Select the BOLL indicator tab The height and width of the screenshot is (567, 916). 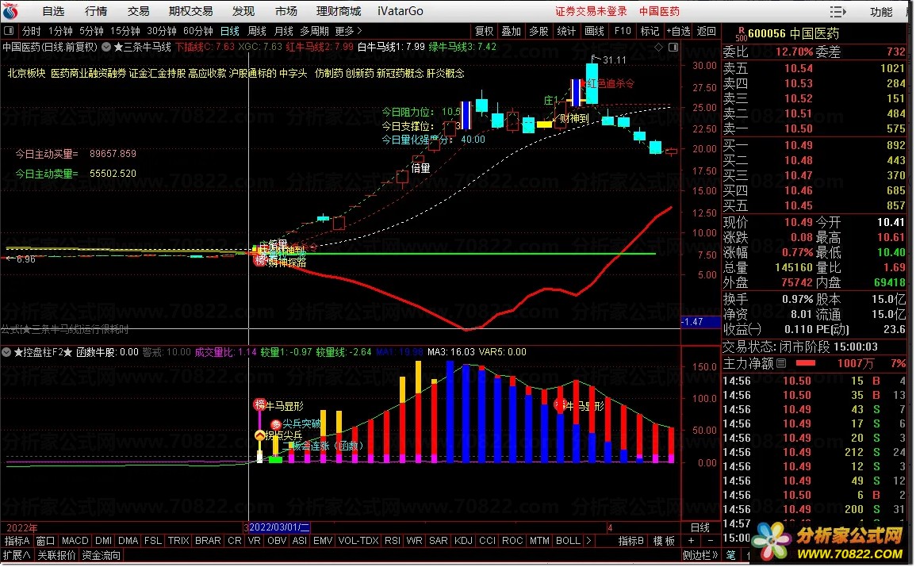pos(568,541)
